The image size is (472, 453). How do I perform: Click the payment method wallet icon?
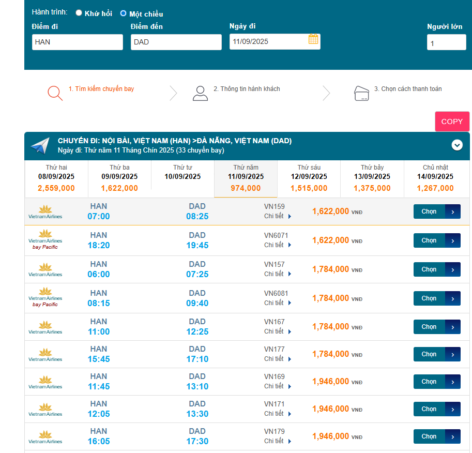click(x=362, y=93)
